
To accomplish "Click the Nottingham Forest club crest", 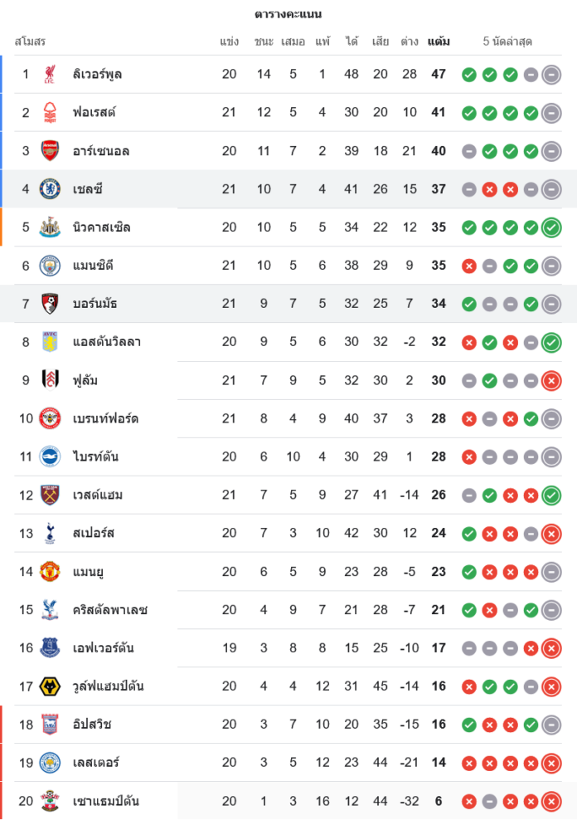I will click(50, 113).
